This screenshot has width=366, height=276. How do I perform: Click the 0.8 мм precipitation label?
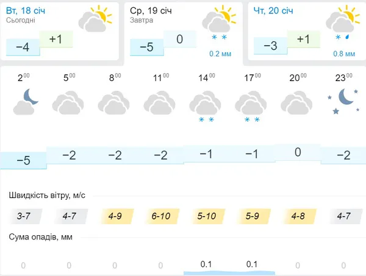click(x=344, y=54)
